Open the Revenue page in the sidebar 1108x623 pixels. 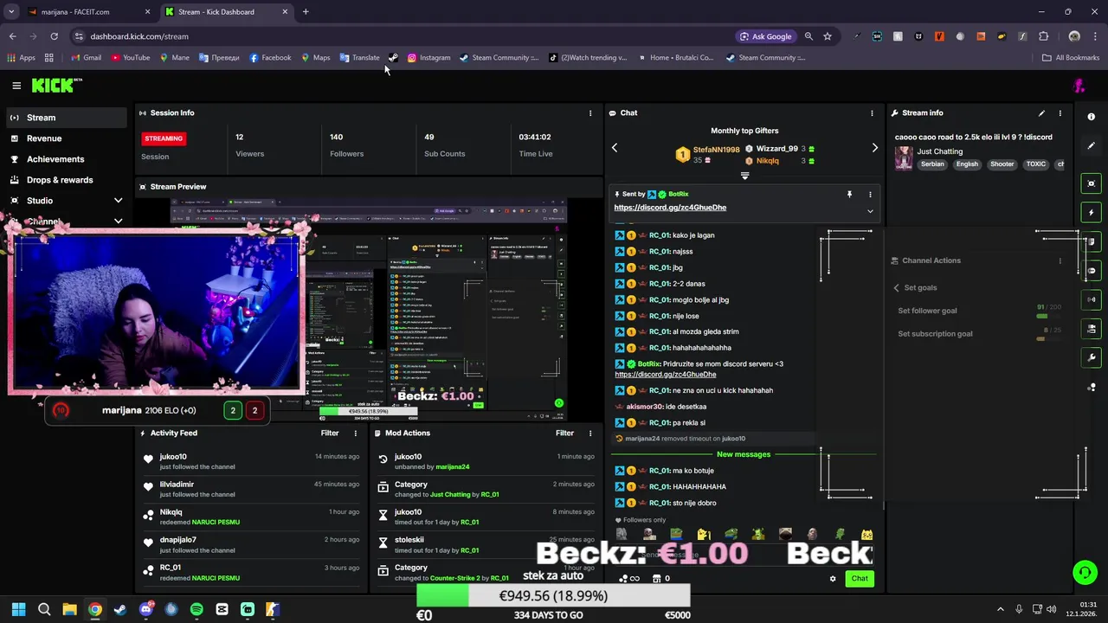66,138
